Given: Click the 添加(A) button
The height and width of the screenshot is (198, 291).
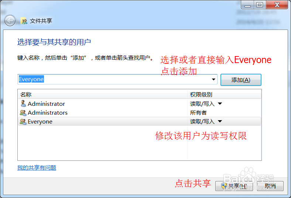Looking at the screenshot, I should pyautogui.click(x=241, y=80).
